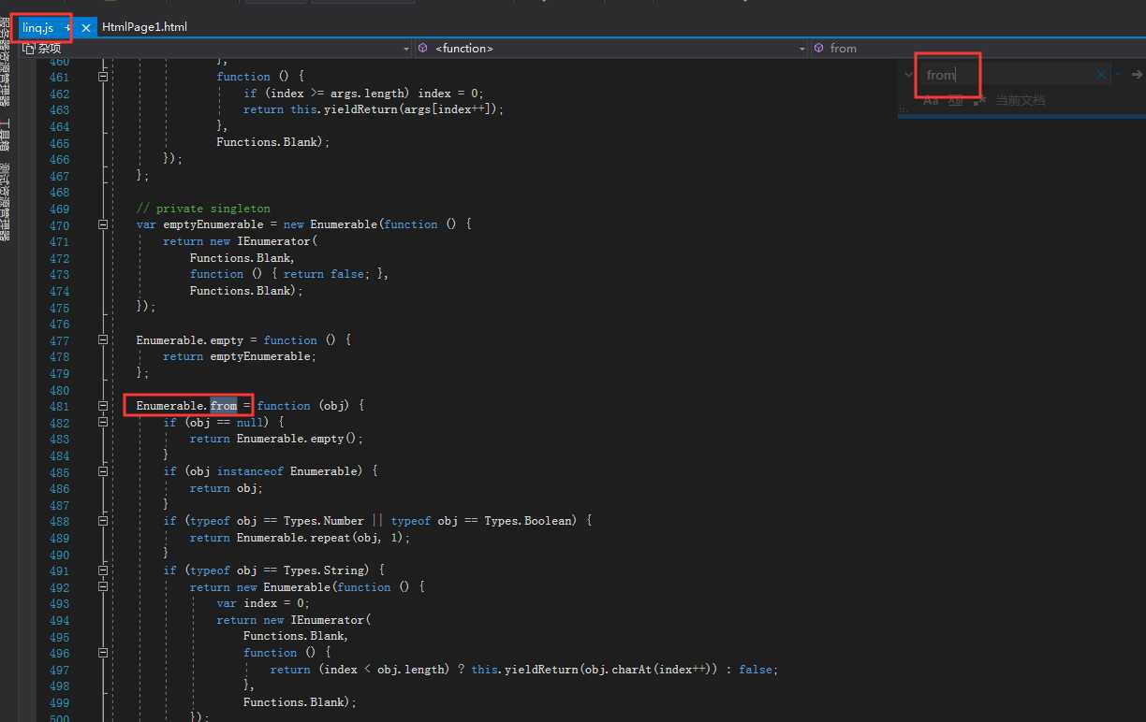Viewport: 1146px width, 722px height.
Task: Click the '// private singleton' comment
Action: click(203, 209)
